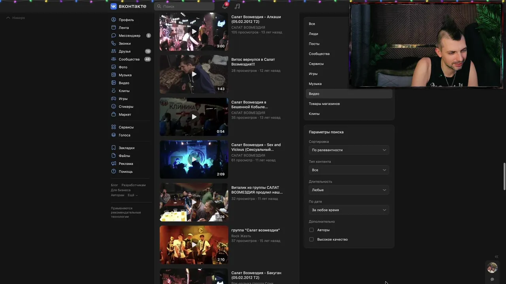Collapse chat panel with double chevron icon
Viewport: 506px width, 284px height.
(x=497, y=257)
